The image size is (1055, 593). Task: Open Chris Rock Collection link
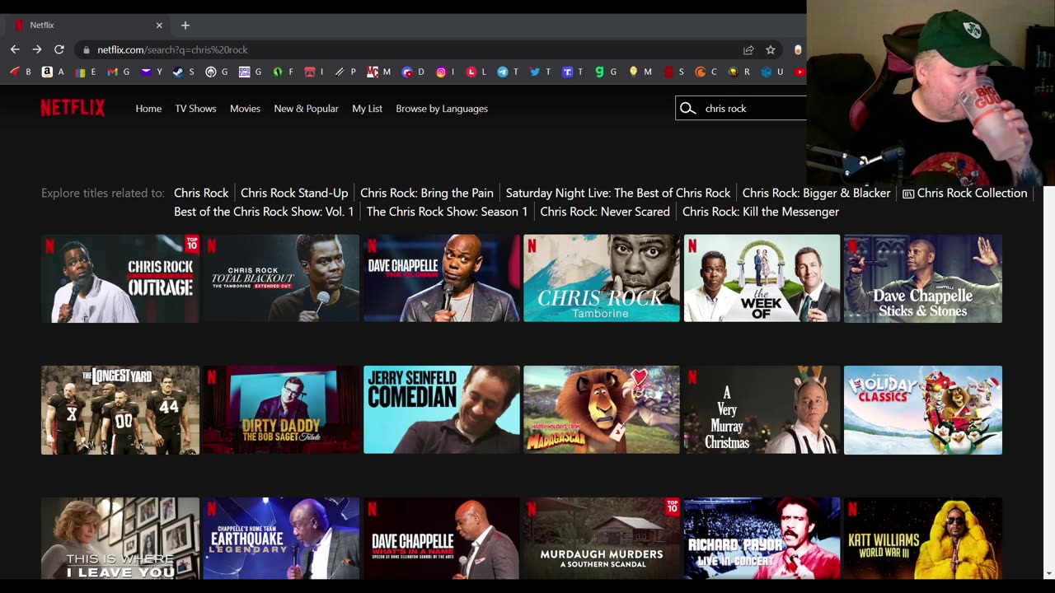point(965,193)
